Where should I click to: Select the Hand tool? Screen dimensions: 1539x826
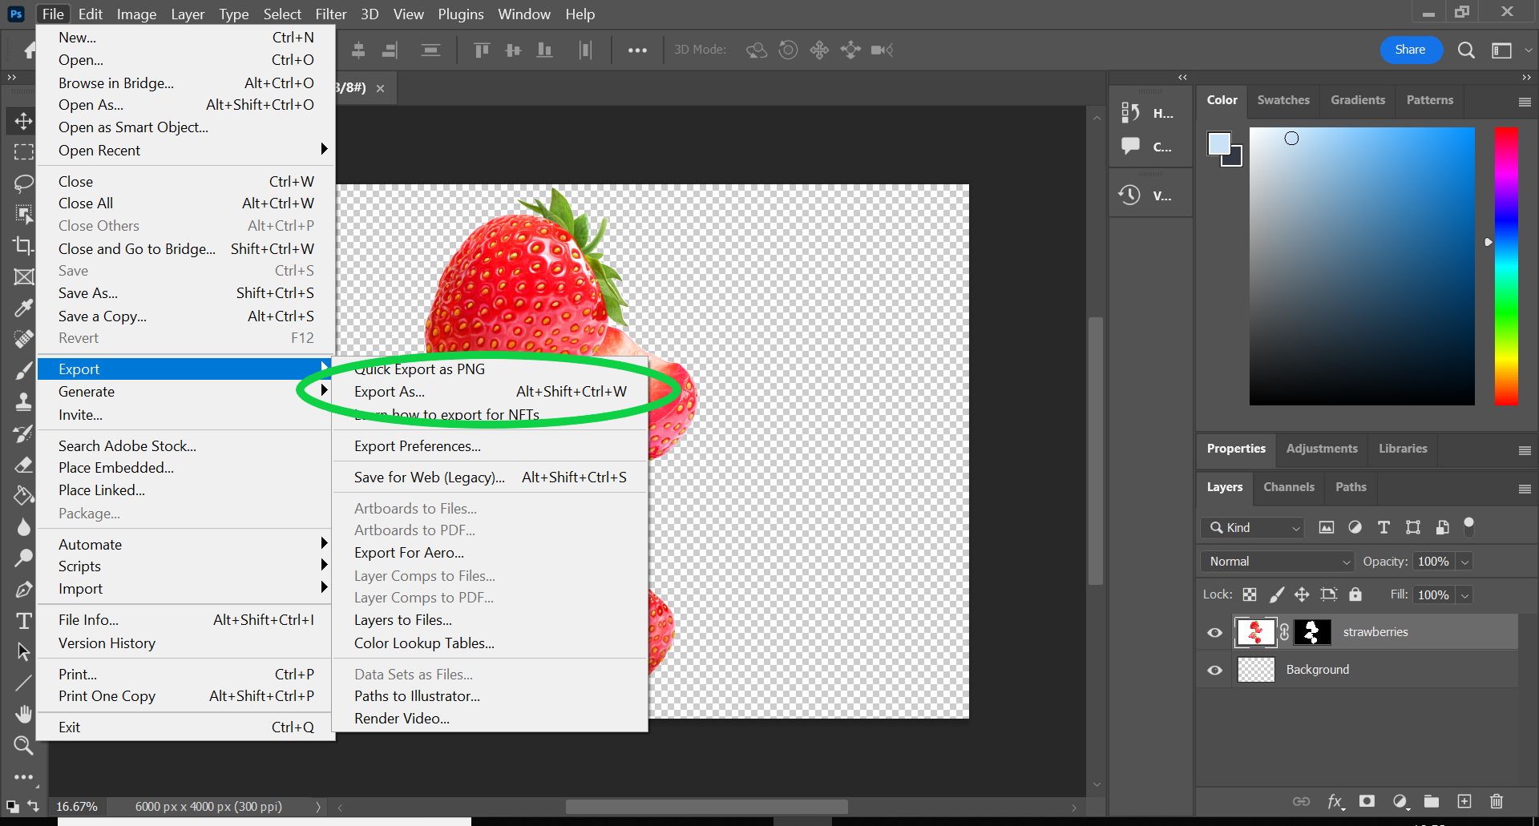coord(23,714)
